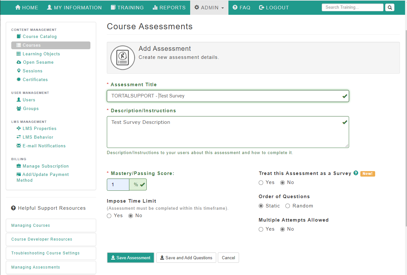The height and width of the screenshot is (275, 407).
Task: Click Logout in the top bar
Action: tap(274, 7)
